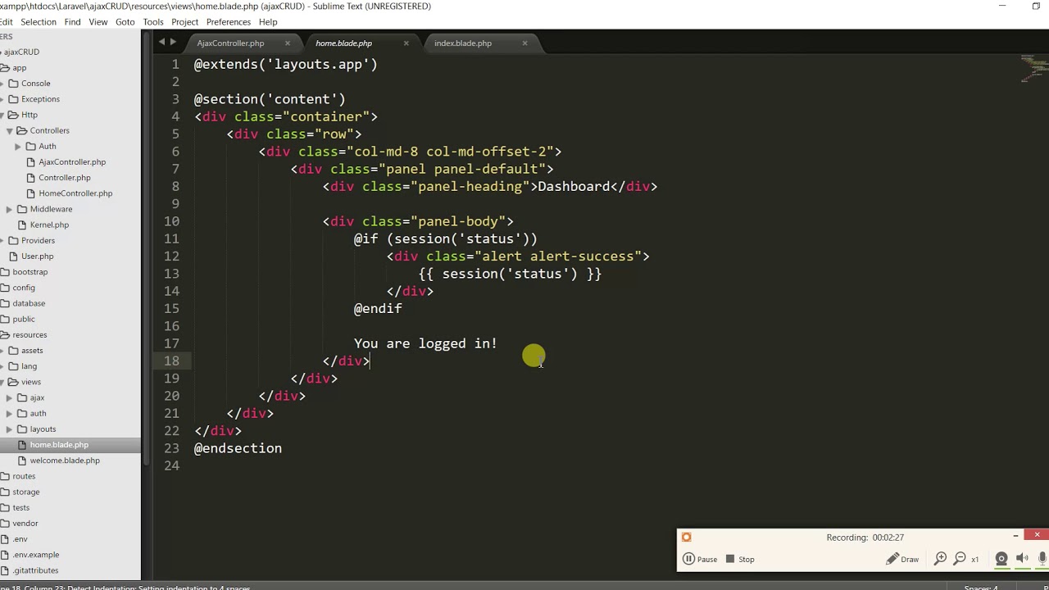Close the AjaxController.php tab

288,43
